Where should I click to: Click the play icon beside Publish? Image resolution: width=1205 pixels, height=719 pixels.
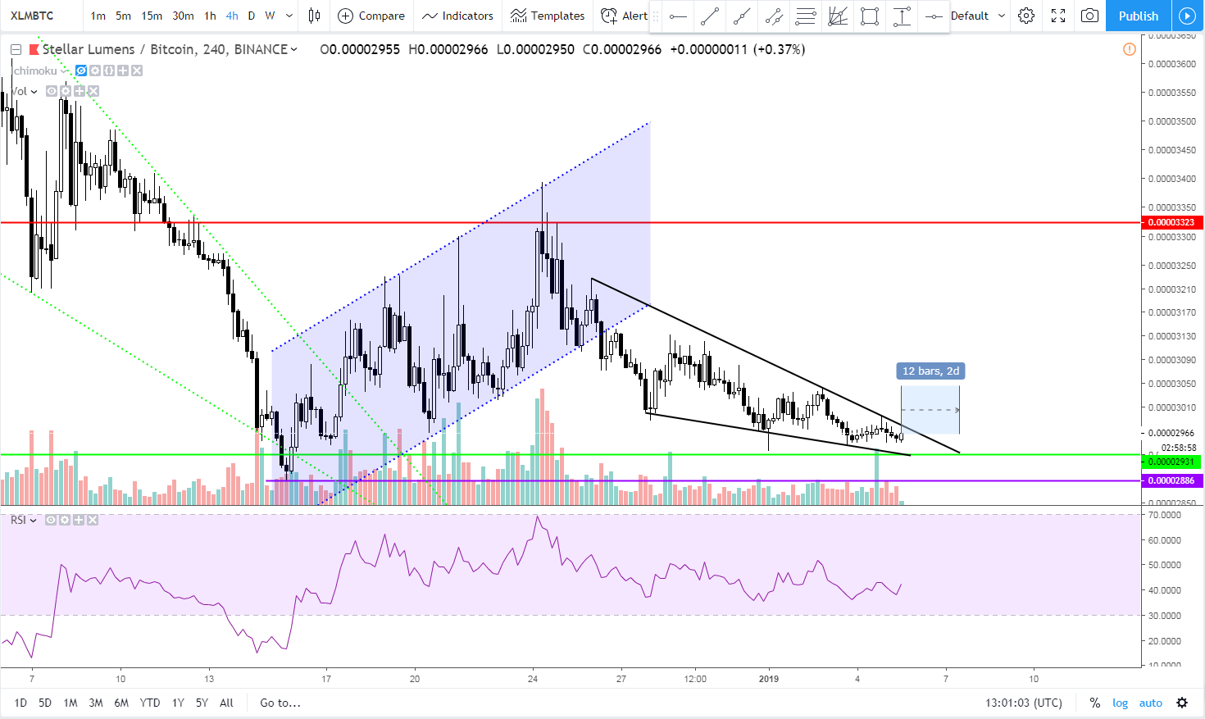[1187, 16]
